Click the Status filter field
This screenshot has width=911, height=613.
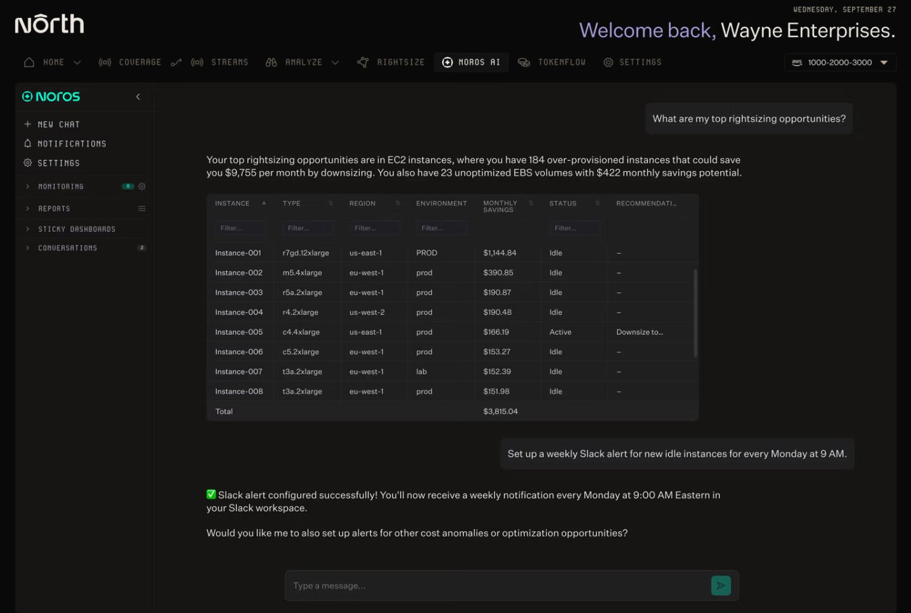point(575,228)
